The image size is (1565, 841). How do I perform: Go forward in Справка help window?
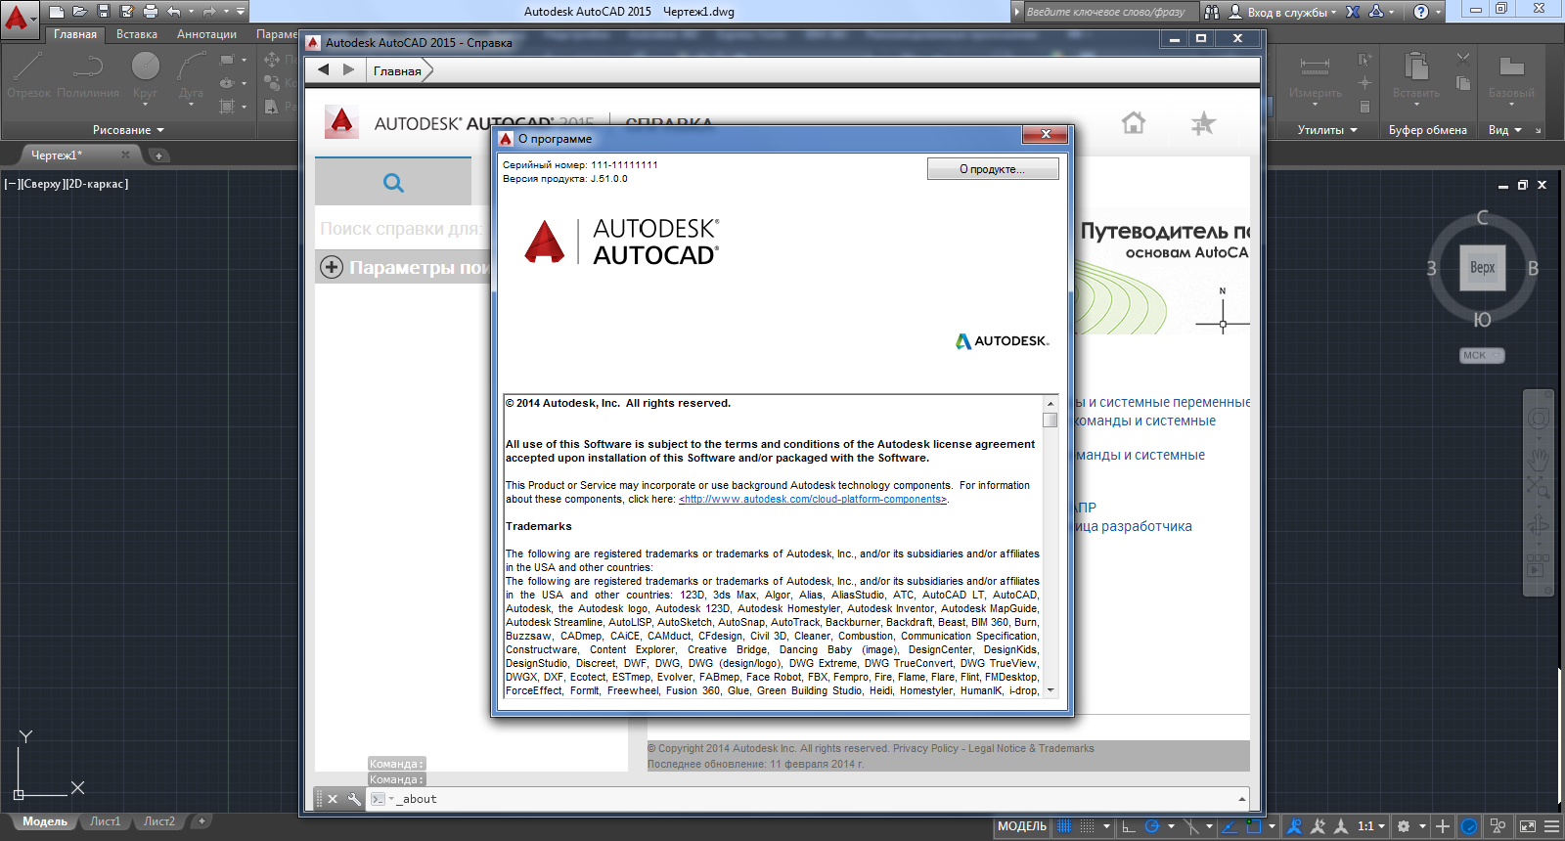pos(348,69)
